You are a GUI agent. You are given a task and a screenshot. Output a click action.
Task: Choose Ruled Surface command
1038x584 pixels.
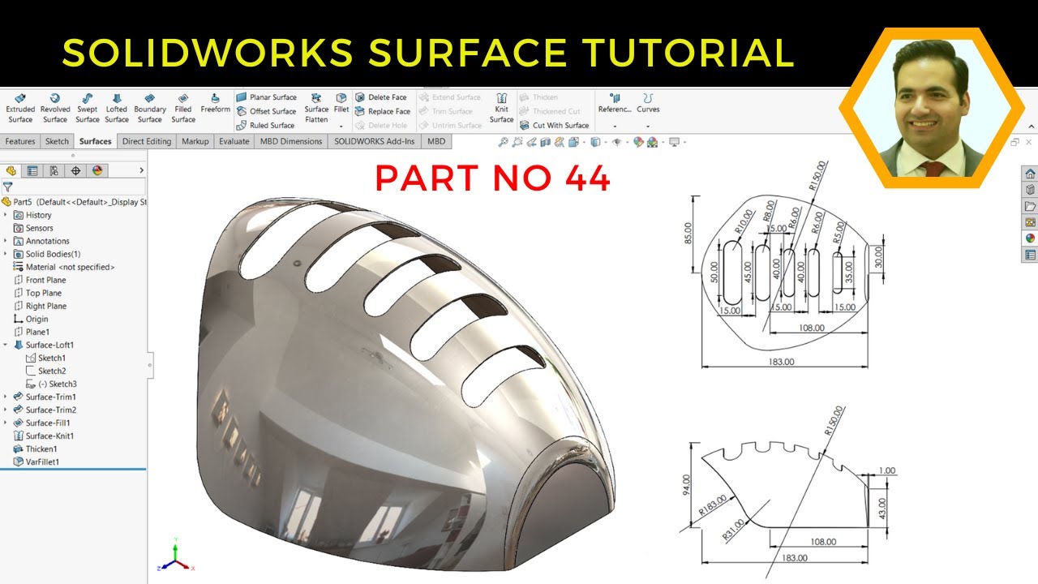(266, 125)
